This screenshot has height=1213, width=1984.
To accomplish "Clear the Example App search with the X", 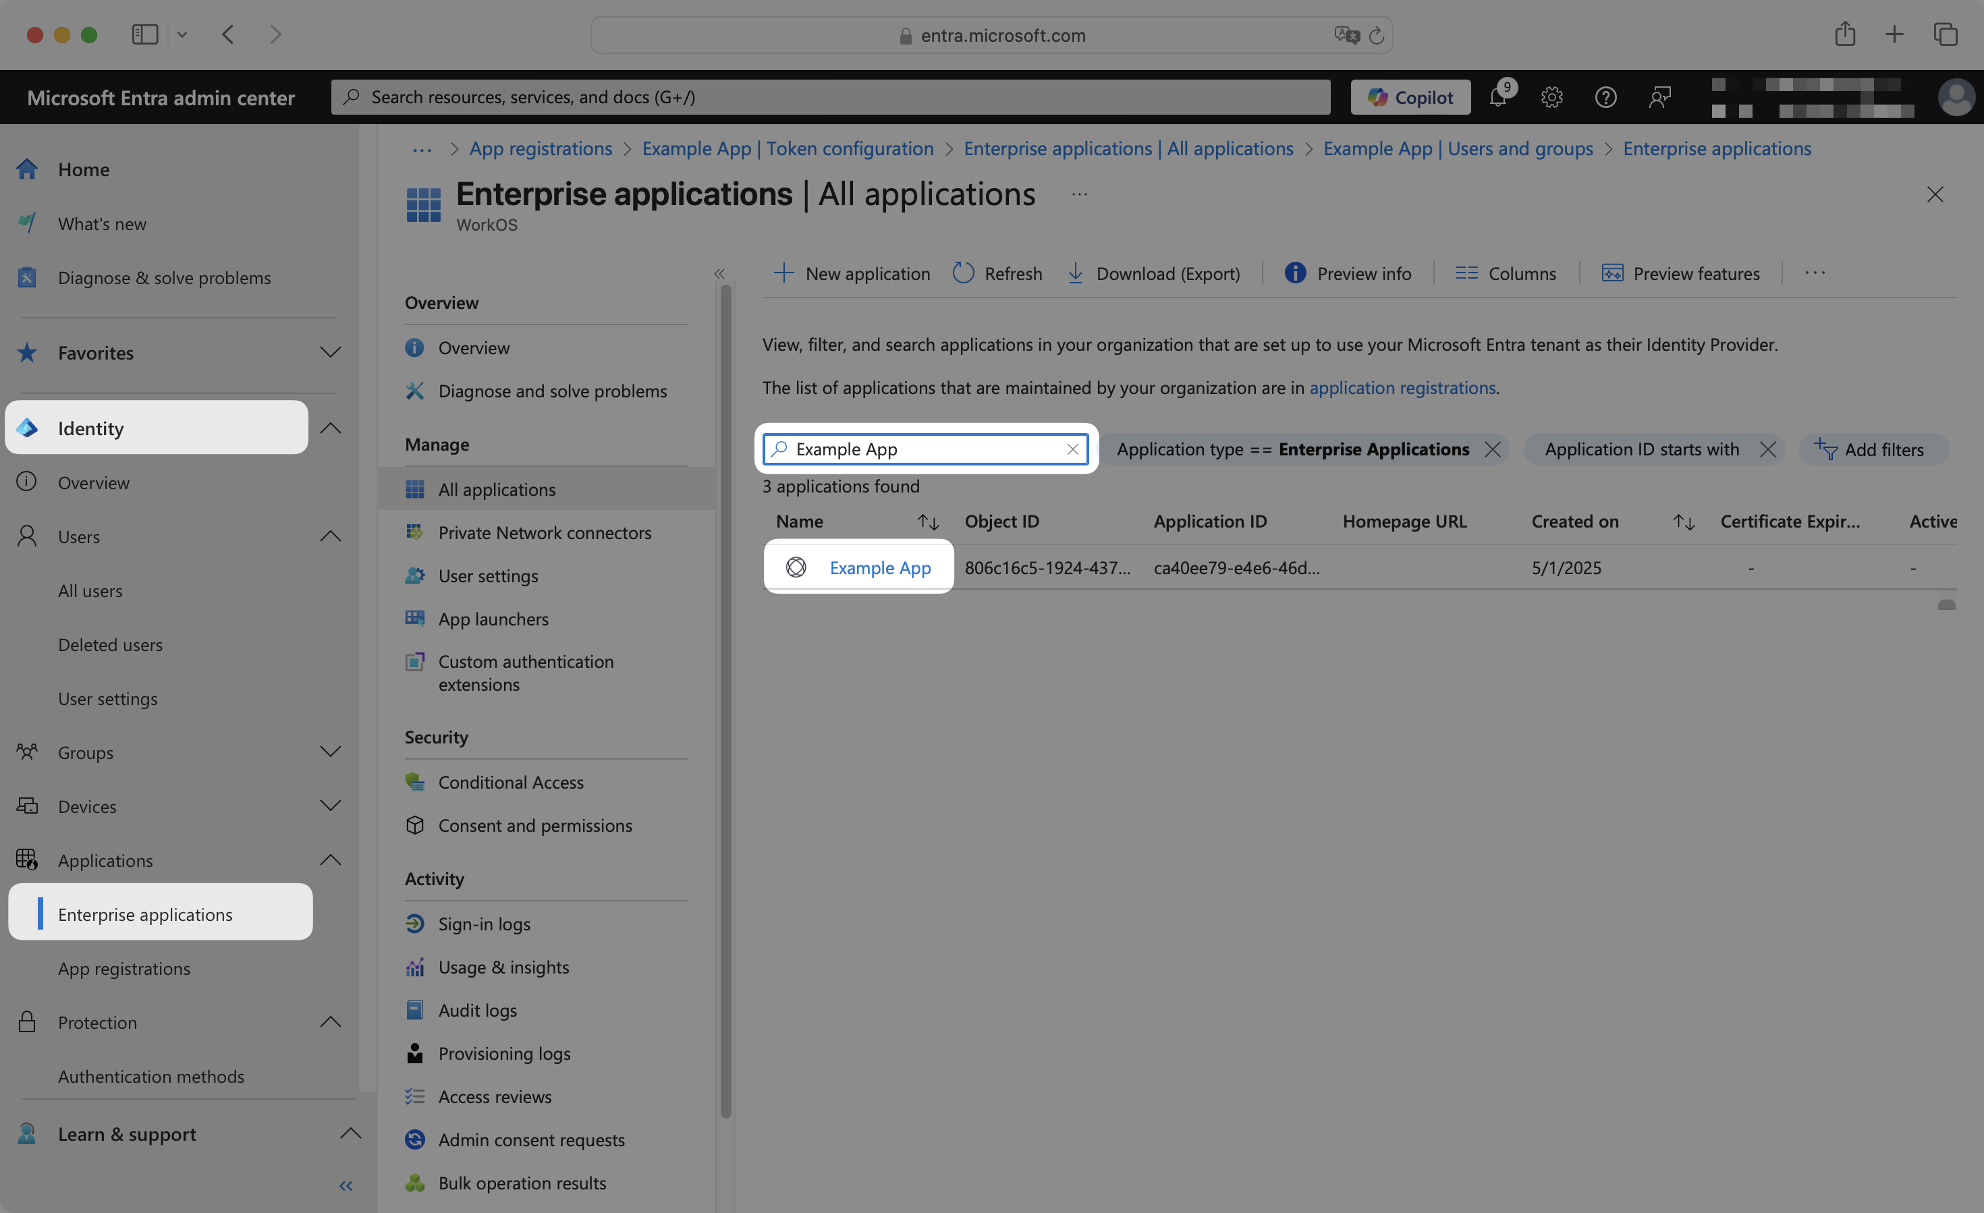I will pyautogui.click(x=1072, y=449).
